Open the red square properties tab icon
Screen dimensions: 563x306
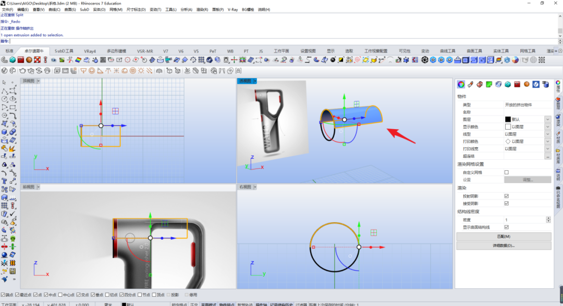click(x=517, y=84)
